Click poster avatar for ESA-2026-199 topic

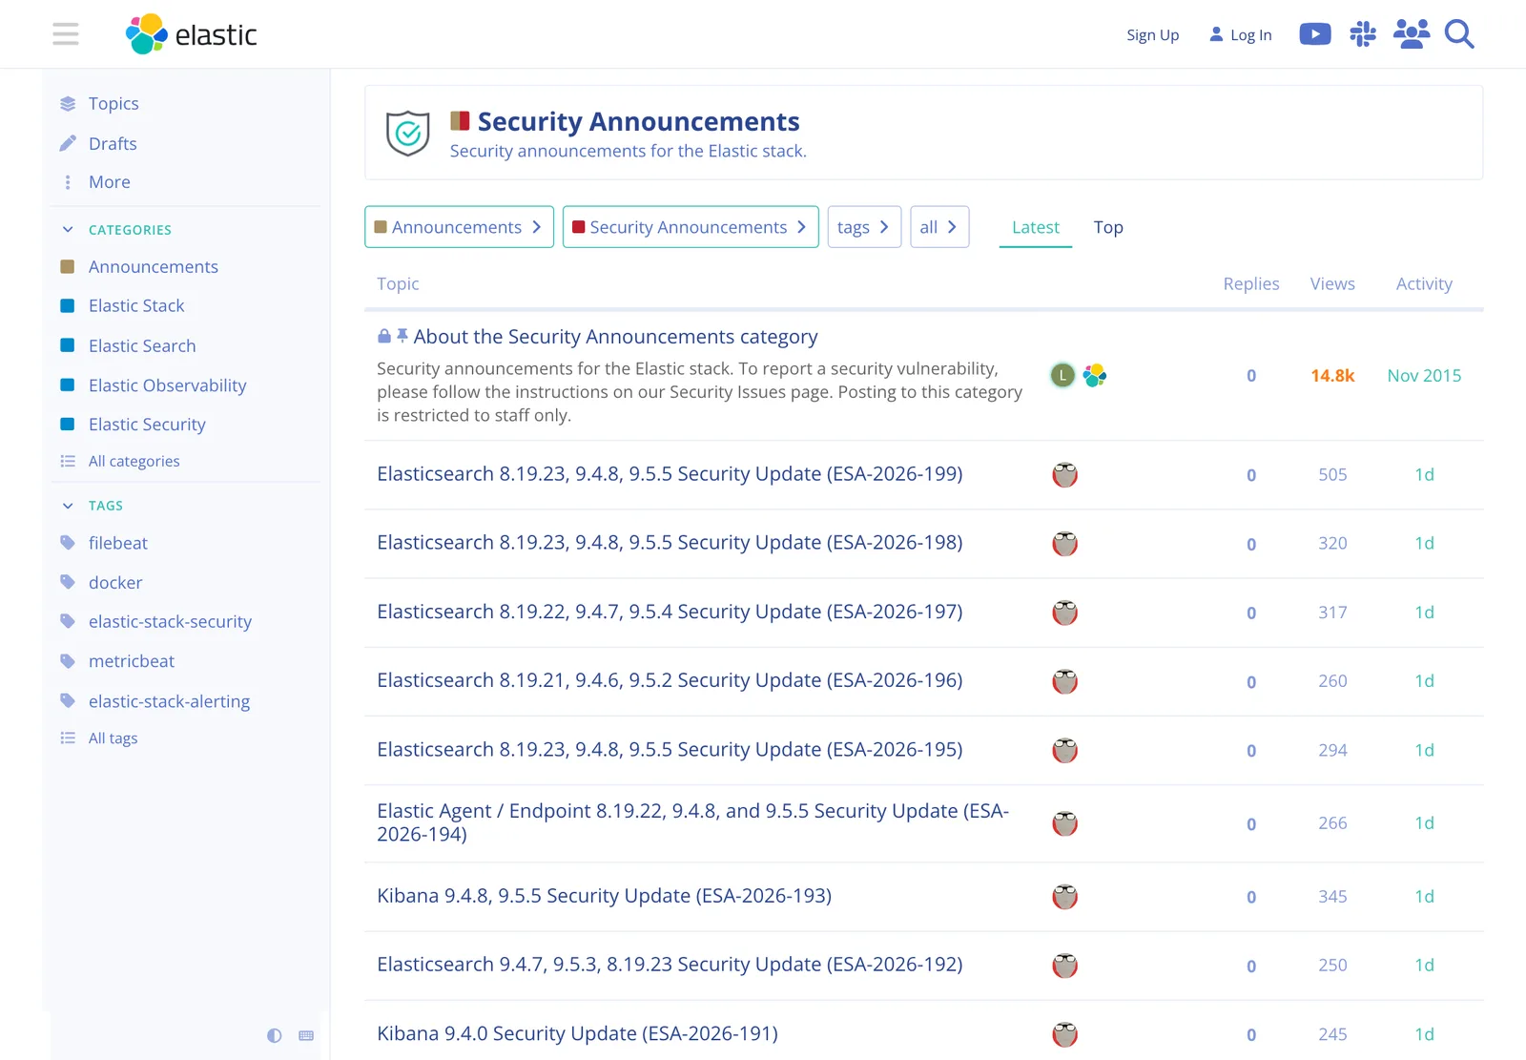point(1064,474)
